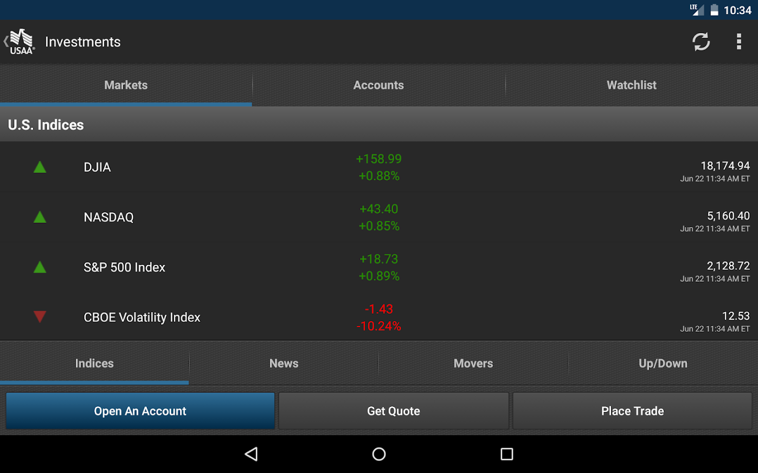Select the Up/Down sub-tab
This screenshot has height=473, width=758.
663,363
